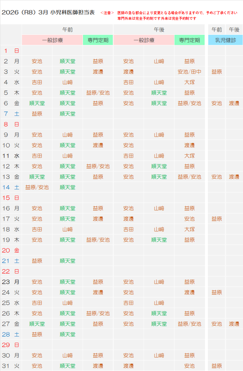Select the 安池/田中 cell on March 3
Viewport: 243px width, 371px height.
(x=189, y=72)
